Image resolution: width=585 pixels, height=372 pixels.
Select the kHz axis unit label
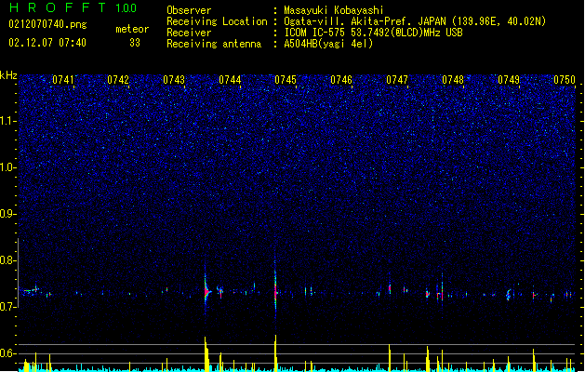point(8,75)
